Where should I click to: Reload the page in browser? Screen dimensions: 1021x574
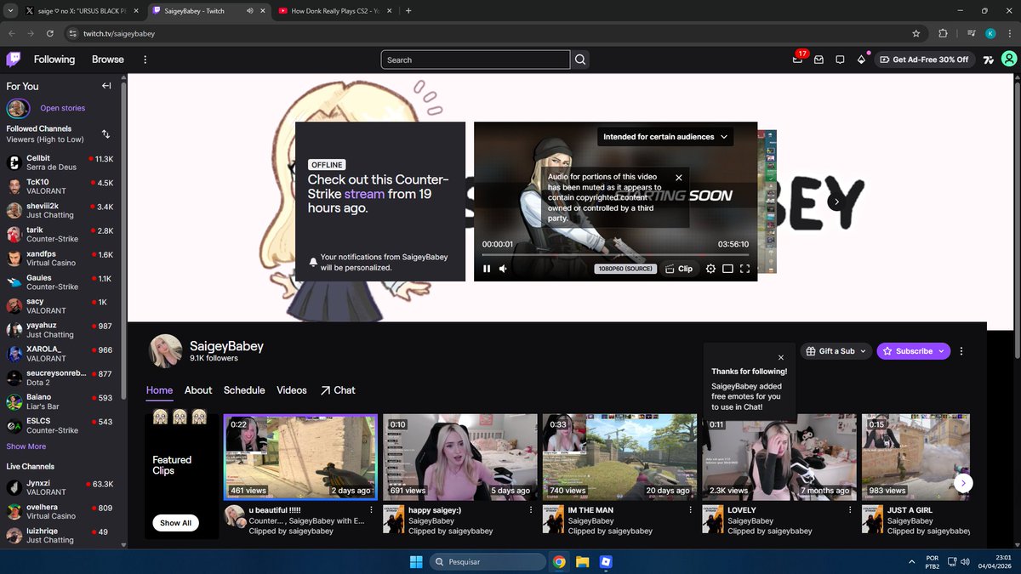(50, 33)
